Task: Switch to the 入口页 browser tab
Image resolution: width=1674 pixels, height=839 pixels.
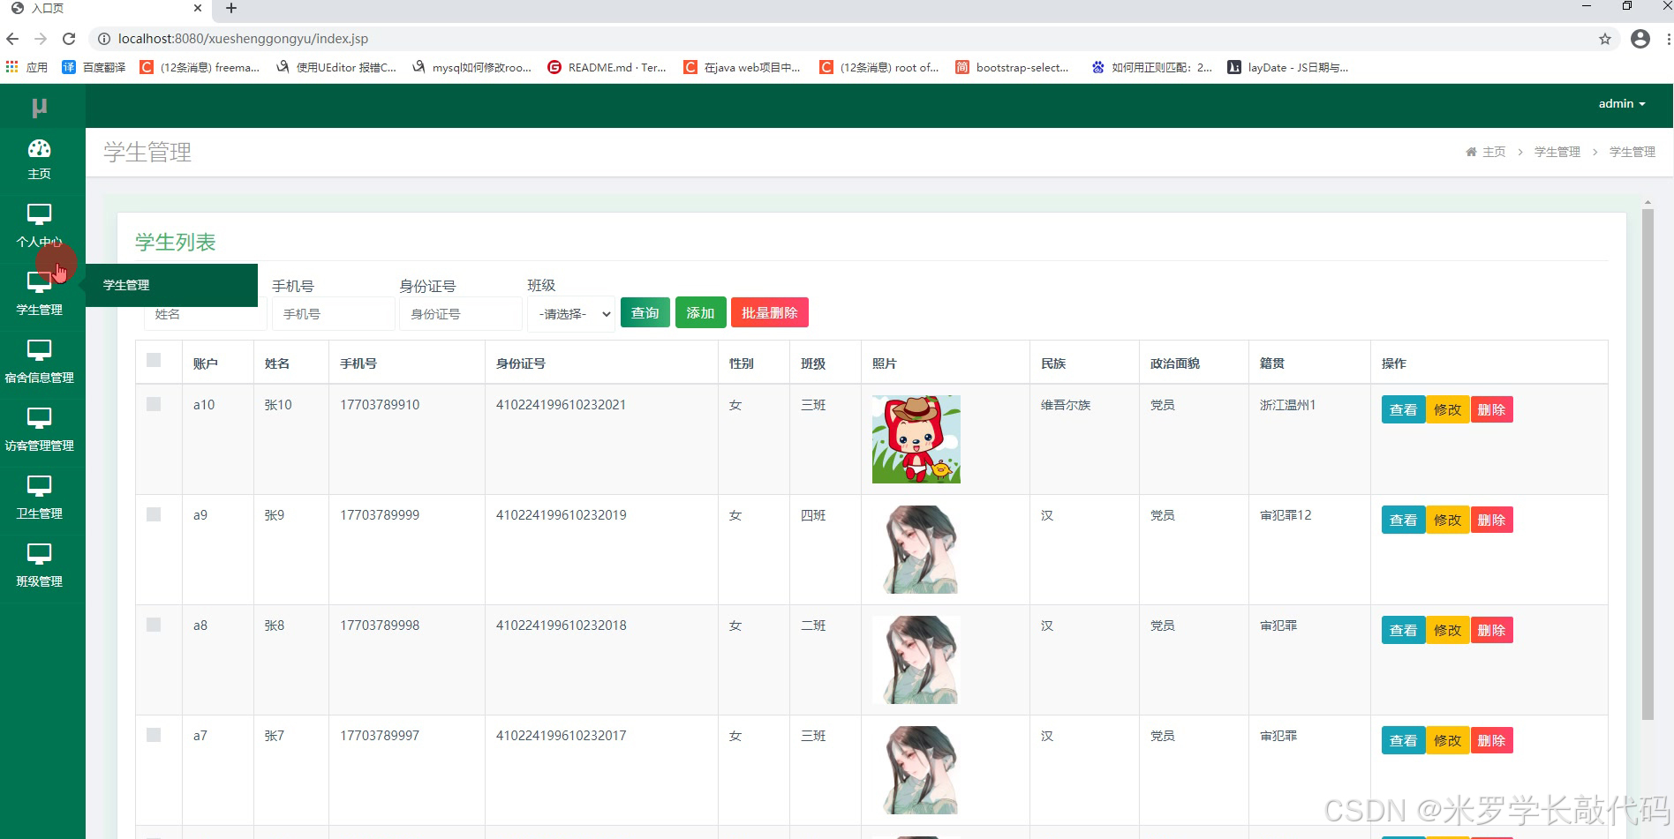Action: click(x=106, y=9)
